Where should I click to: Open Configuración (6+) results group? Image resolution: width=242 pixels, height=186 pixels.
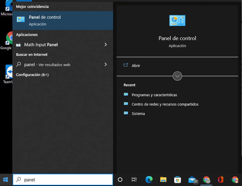point(32,75)
